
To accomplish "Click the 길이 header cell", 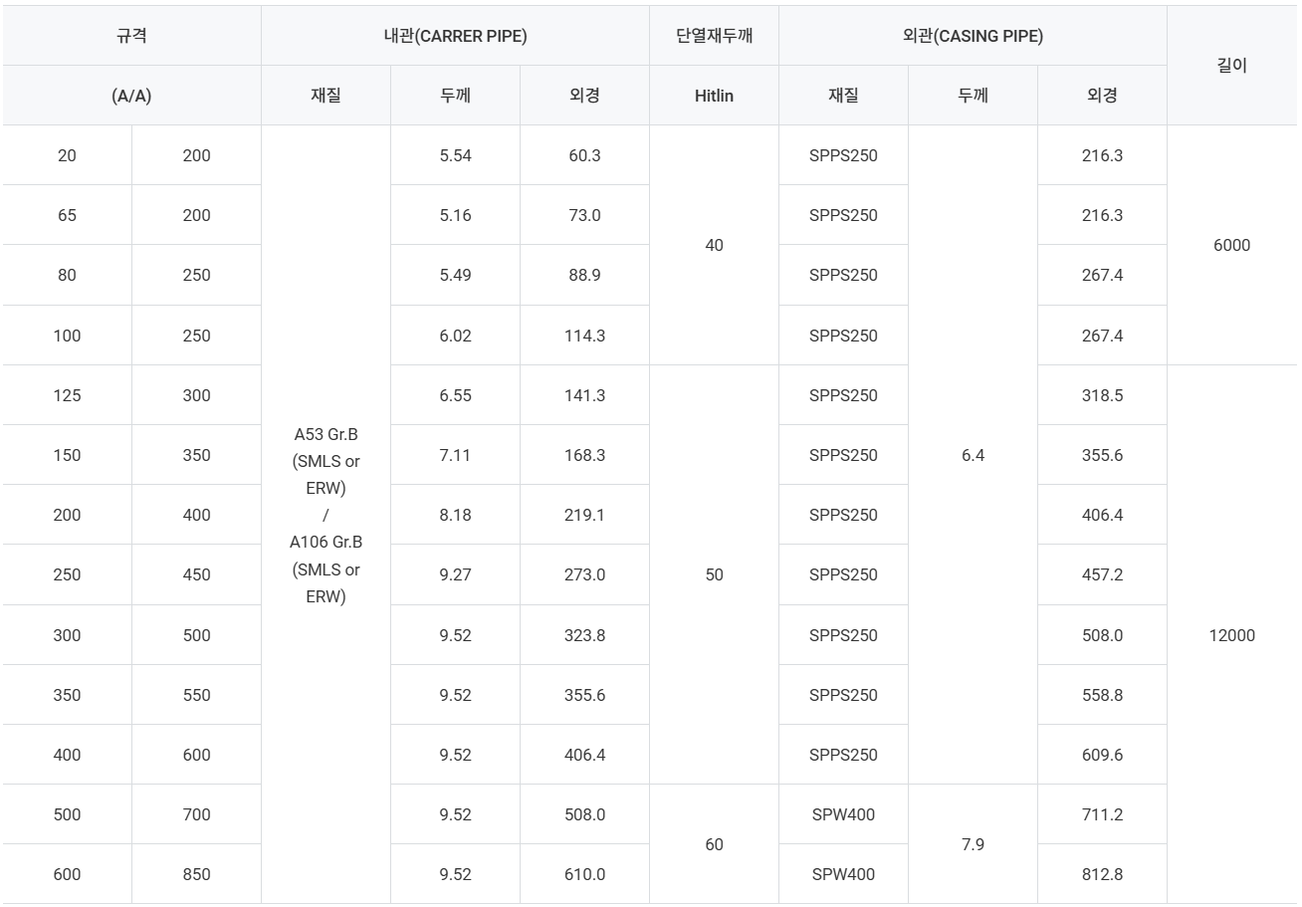I will pyautogui.click(x=1232, y=66).
